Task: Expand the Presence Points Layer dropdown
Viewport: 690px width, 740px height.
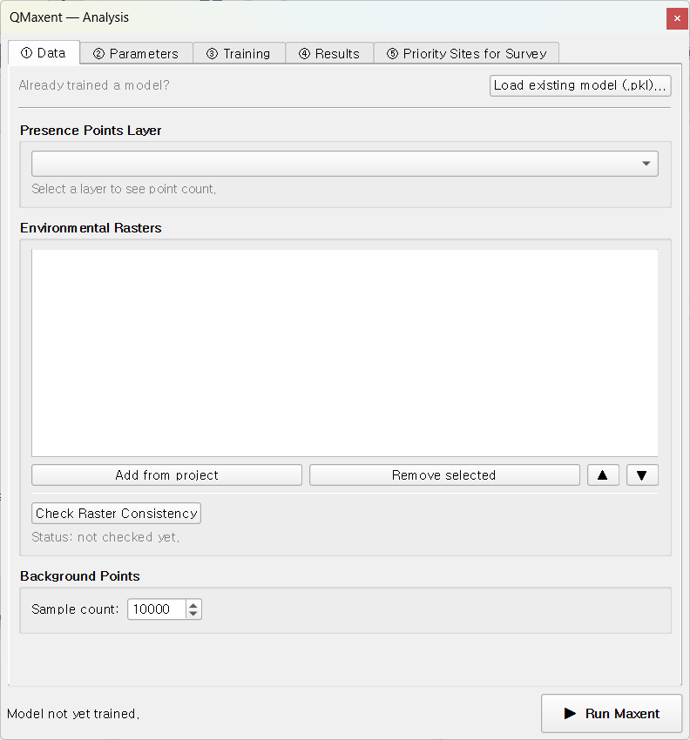Action: pos(345,164)
